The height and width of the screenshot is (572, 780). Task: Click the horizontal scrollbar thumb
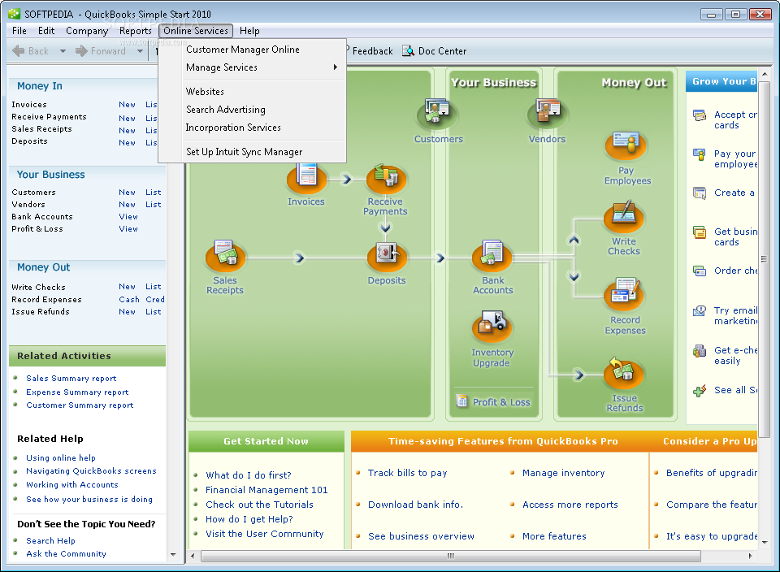click(x=451, y=556)
